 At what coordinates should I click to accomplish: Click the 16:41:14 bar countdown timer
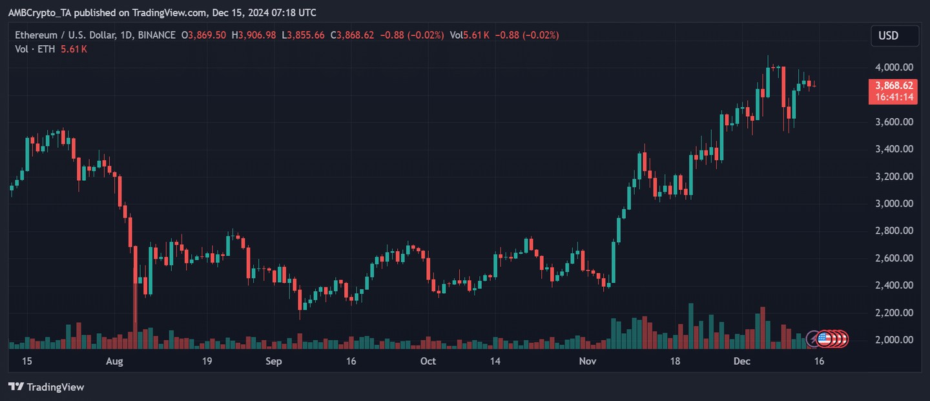pos(893,97)
